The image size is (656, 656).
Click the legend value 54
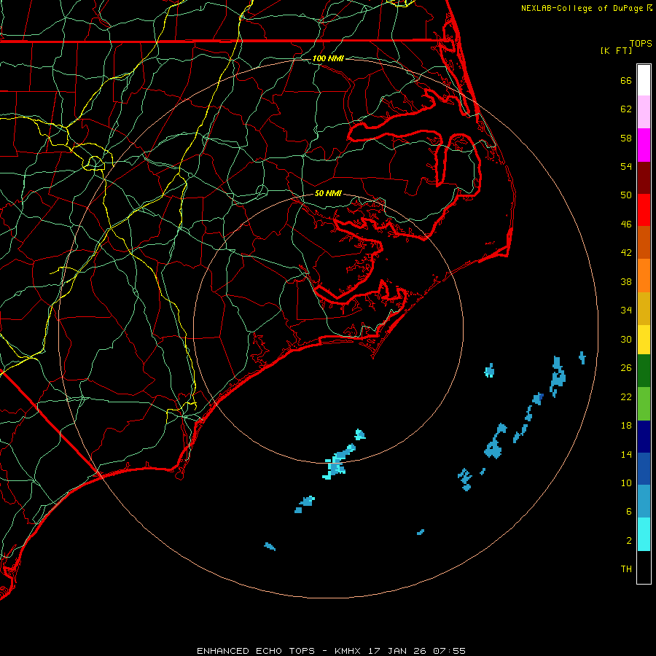tap(626, 166)
